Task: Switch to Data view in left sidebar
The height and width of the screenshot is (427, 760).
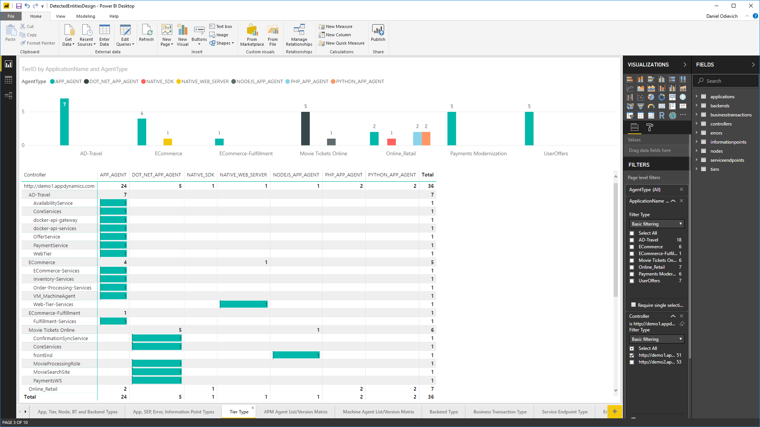Action: coord(8,80)
